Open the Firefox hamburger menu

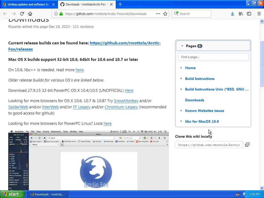click(x=259, y=14)
